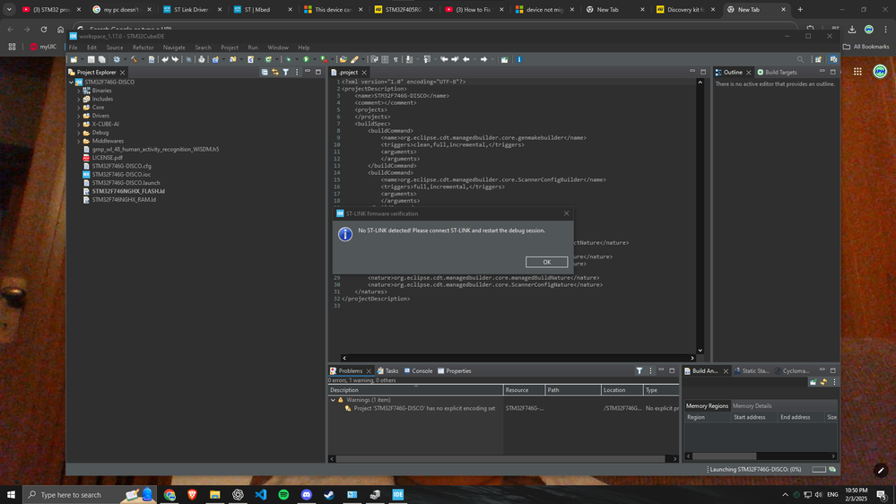Image resolution: width=896 pixels, height=504 pixels.
Task: Expand the Core folder
Action: coord(79,108)
